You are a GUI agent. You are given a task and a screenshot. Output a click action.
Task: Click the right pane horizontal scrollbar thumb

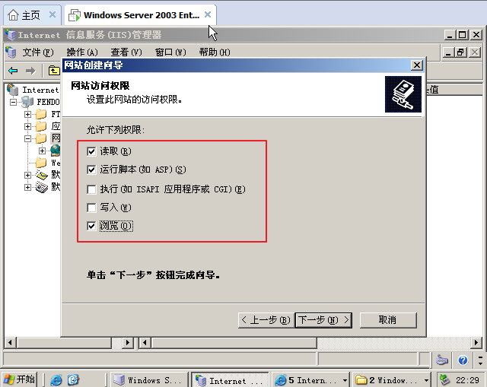234,343
